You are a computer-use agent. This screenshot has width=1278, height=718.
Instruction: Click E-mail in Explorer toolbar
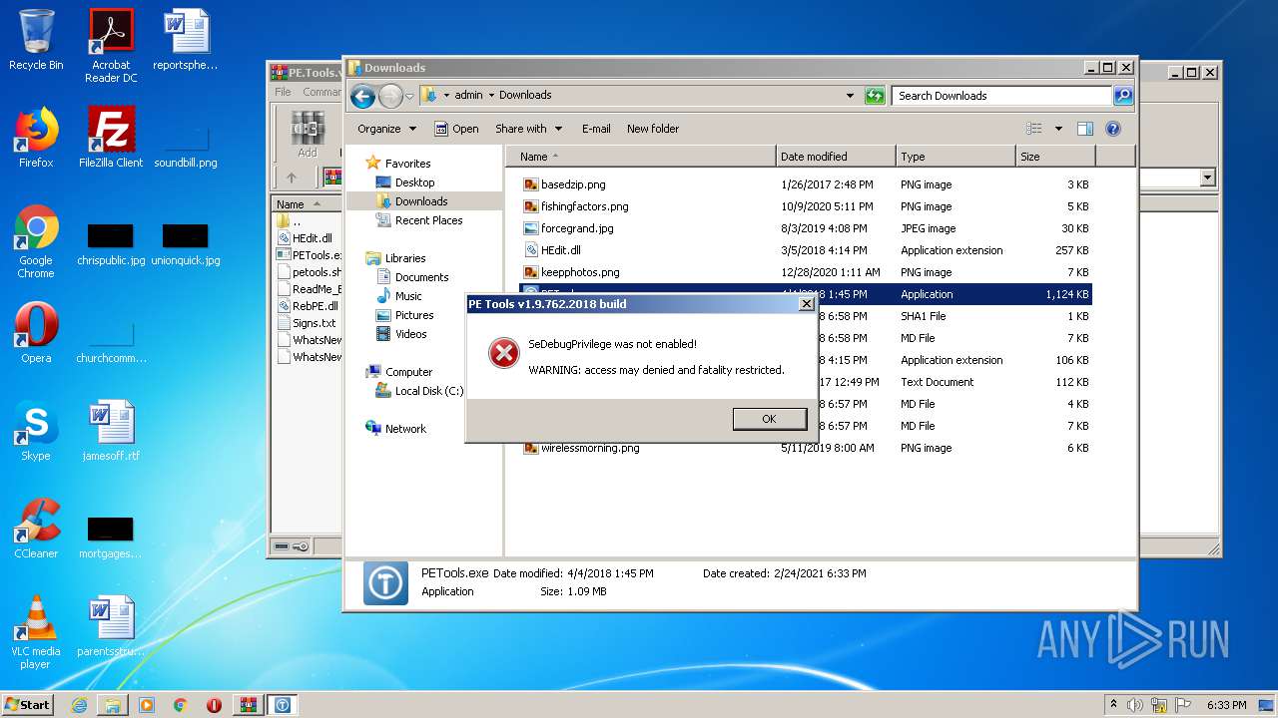point(596,129)
